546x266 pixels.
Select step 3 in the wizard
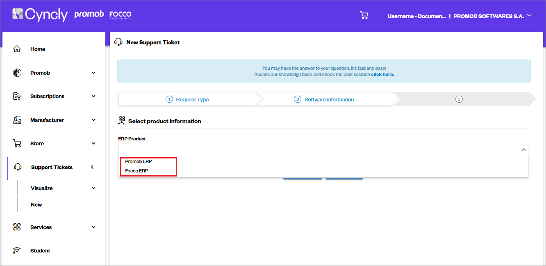[459, 99]
